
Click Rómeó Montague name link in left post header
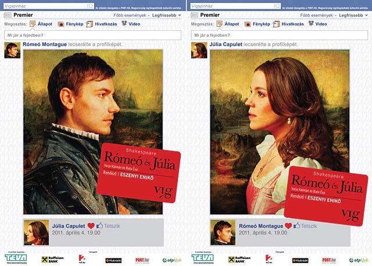(45, 44)
